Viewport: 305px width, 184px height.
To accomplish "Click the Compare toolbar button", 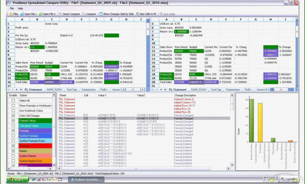I will tap(89, 14).
